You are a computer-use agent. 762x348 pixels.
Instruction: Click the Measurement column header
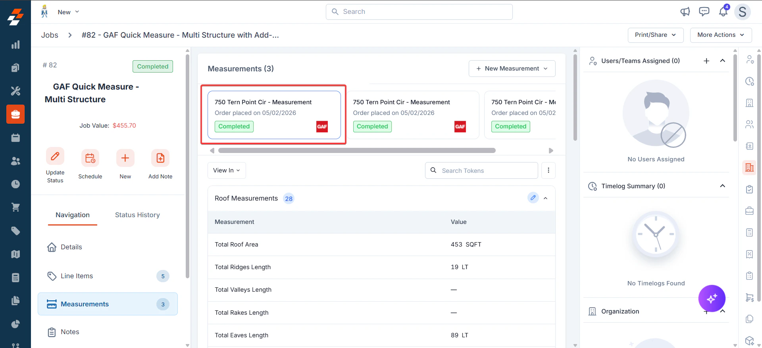[x=235, y=222]
